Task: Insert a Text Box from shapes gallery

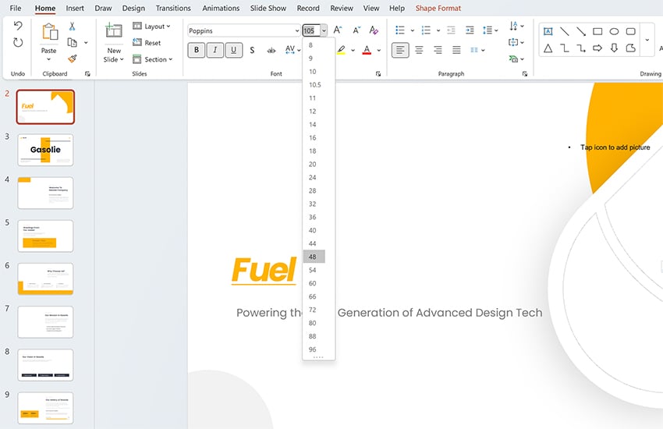Action: coord(548,32)
